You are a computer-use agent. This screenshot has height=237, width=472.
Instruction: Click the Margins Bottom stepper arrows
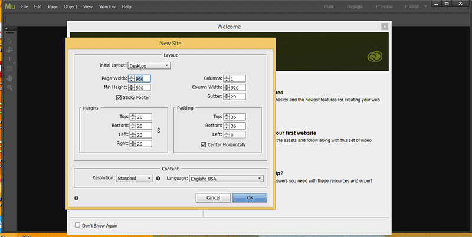[x=133, y=126]
